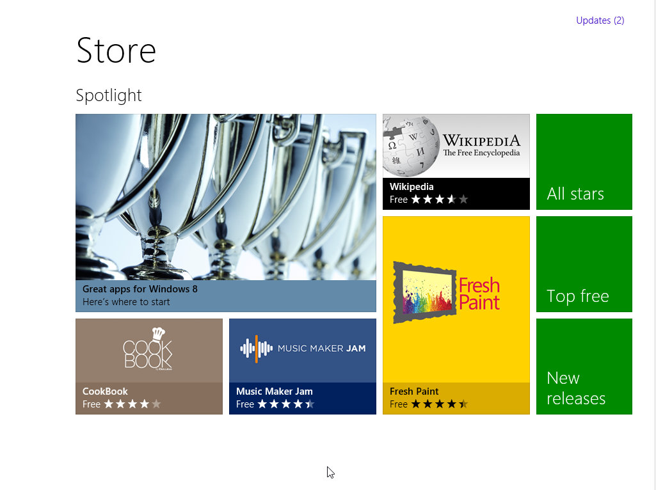Click the Store page title
Image resolution: width=656 pixels, height=490 pixels.
pyautogui.click(x=116, y=51)
